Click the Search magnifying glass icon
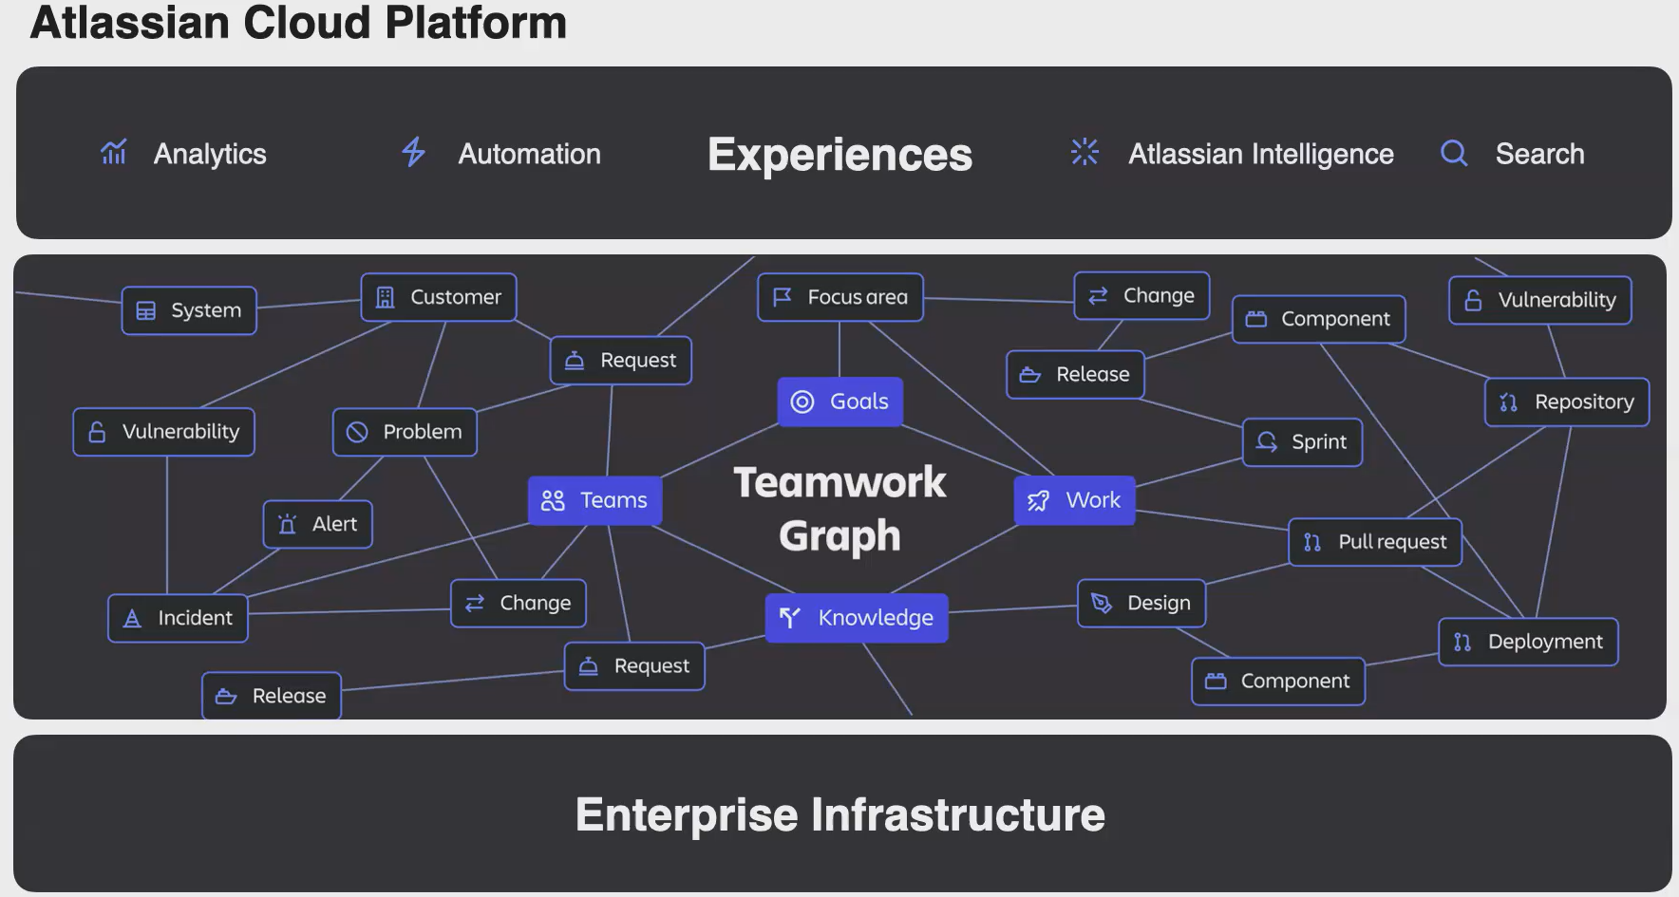Screen dimensions: 1679x897 click(x=1454, y=153)
